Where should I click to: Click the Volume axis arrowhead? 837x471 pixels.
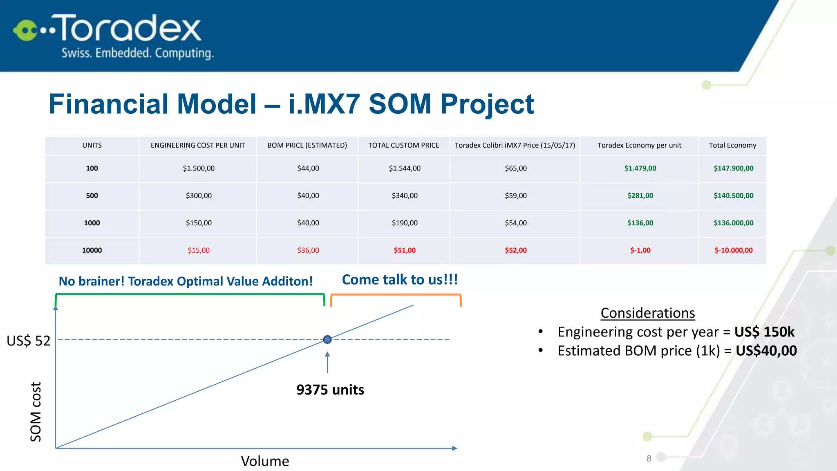click(x=454, y=449)
